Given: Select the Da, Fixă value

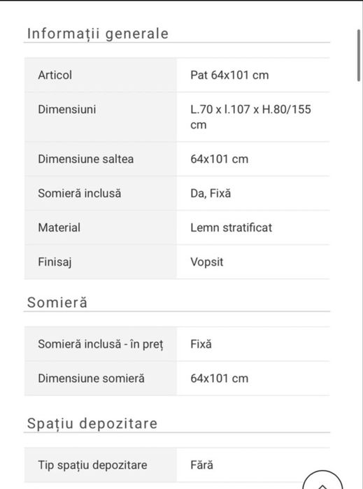Looking at the screenshot, I should click(x=211, y=193).
